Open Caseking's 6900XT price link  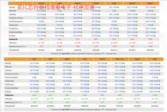coord(149,14)
